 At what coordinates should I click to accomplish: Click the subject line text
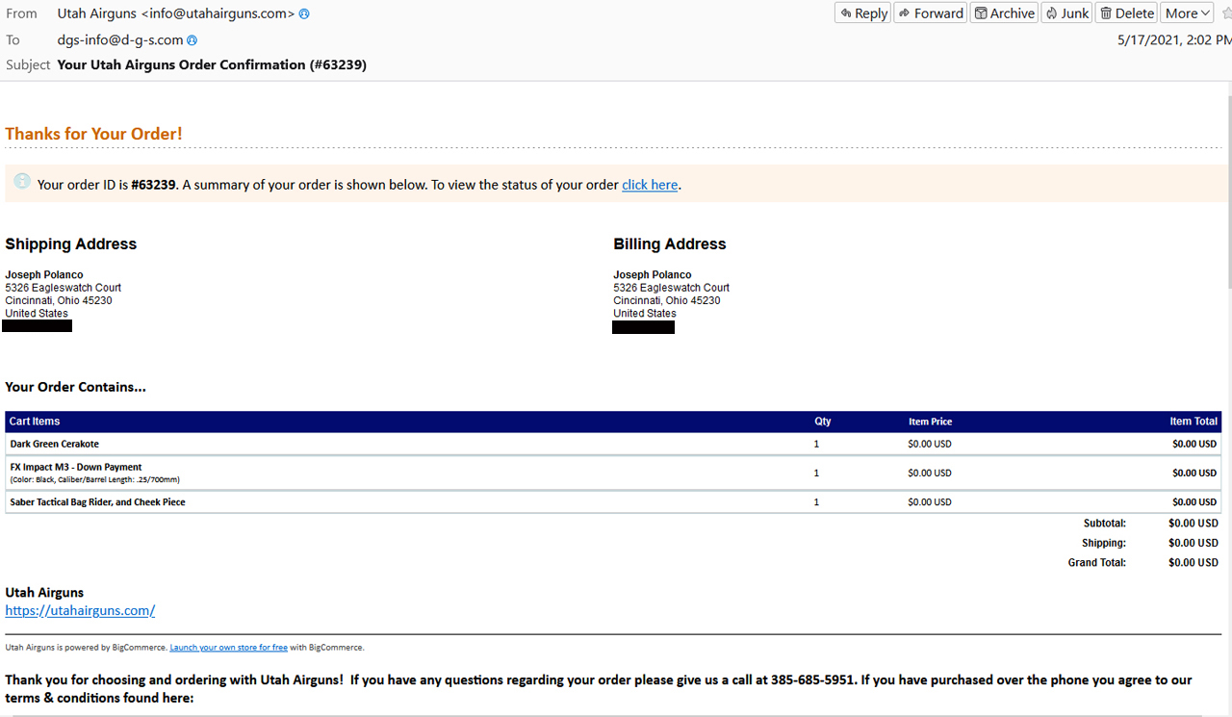click(212, 65)
